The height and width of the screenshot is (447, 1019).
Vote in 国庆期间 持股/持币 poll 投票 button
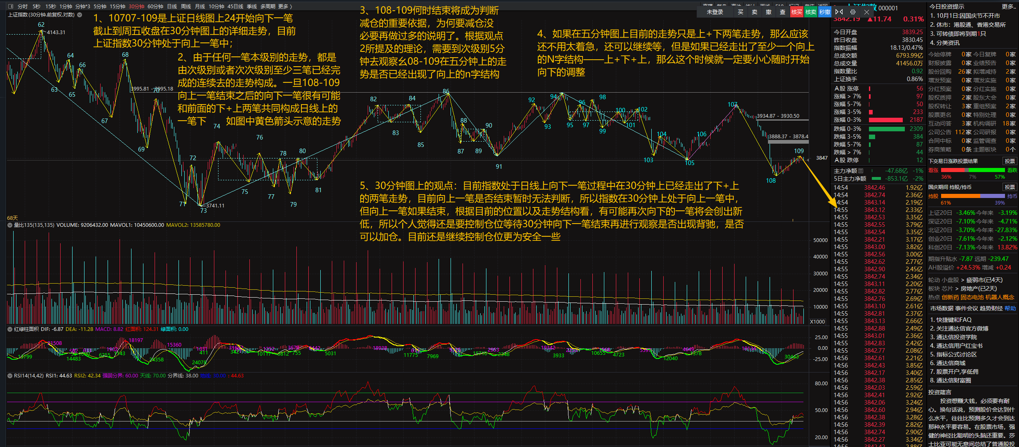1010,187
